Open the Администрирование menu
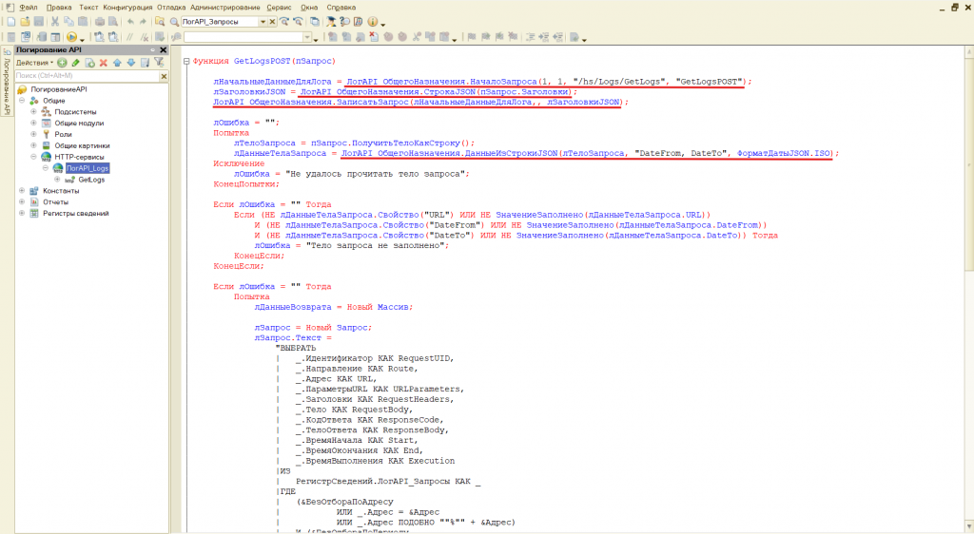974x534 pixels. pyautogui.click(x=225, y=8)
